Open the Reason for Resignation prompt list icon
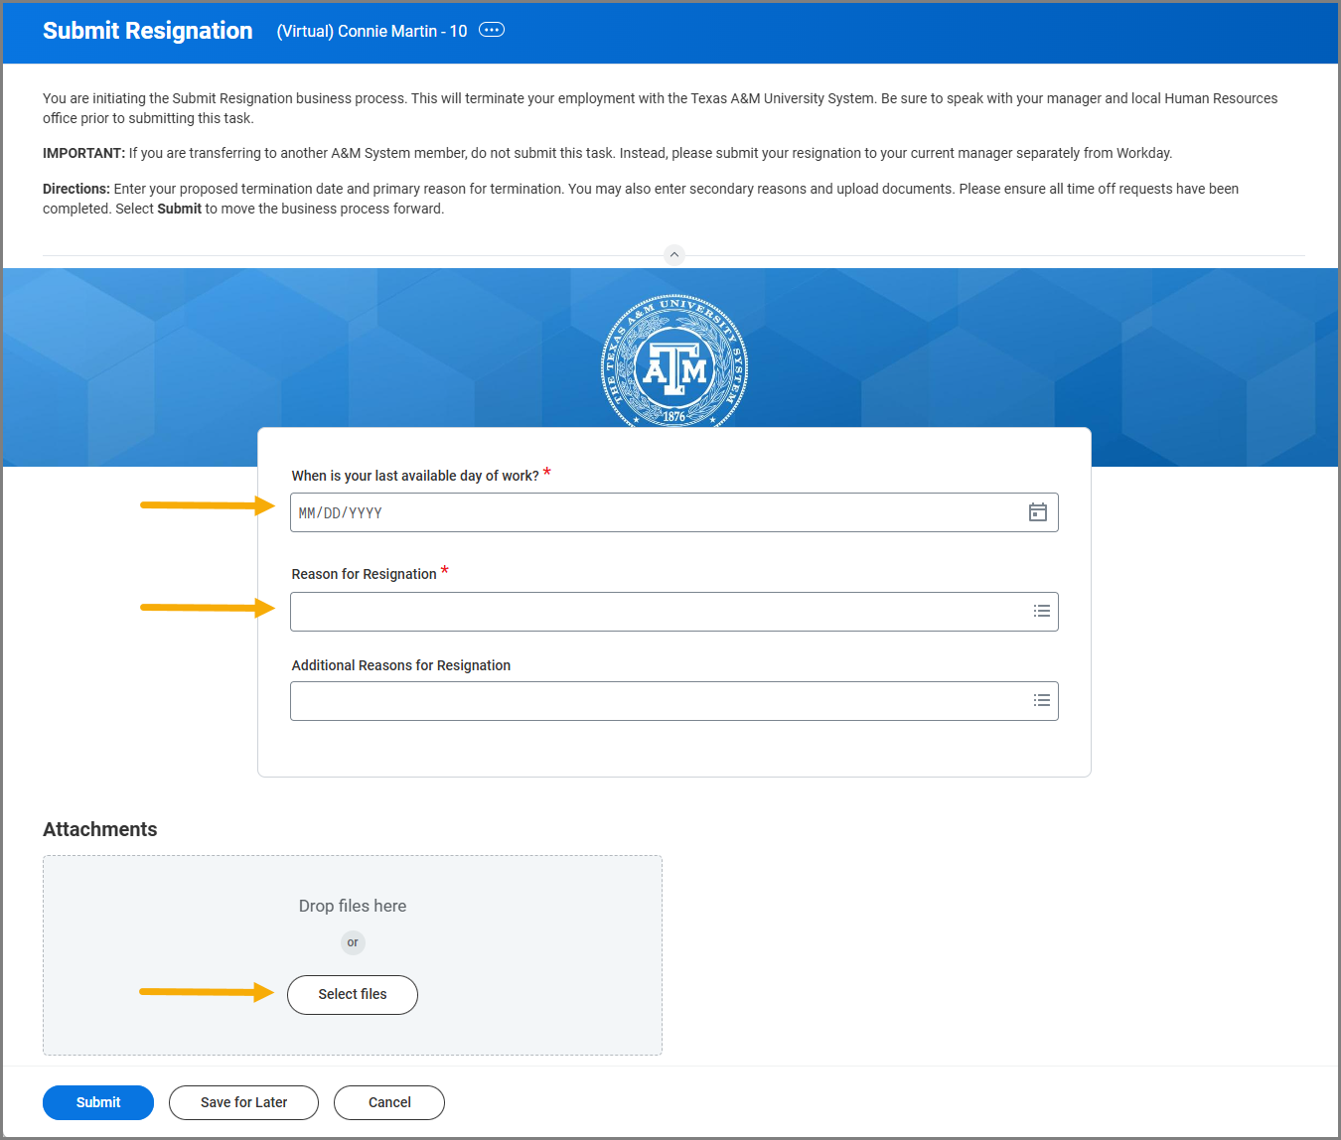The width and height of the screenshot is (1341, 1140). (x=1041, y=612)
